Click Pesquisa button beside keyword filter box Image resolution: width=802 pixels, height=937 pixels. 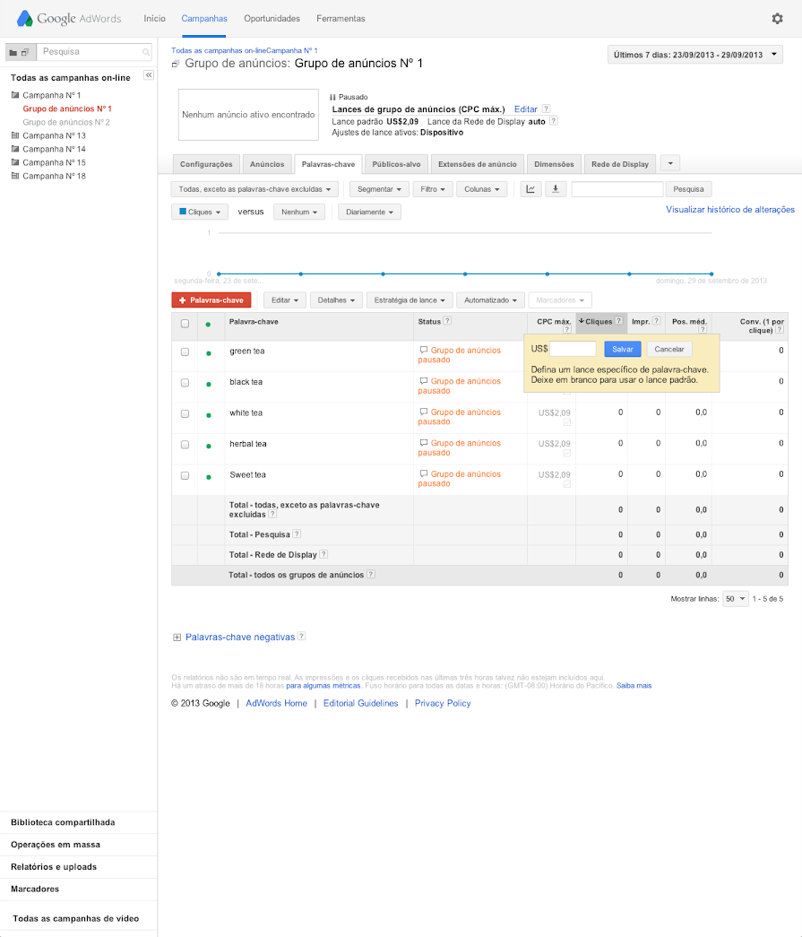pyautogui.click(x=688, y=189)
